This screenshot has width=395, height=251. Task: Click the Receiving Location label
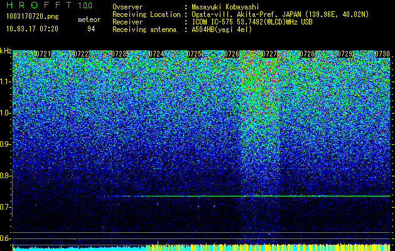pos(146,14)
